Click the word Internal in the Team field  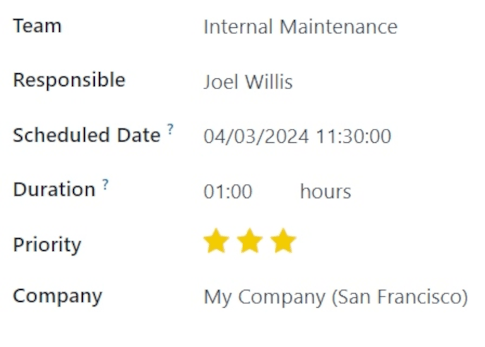point(238,27)
